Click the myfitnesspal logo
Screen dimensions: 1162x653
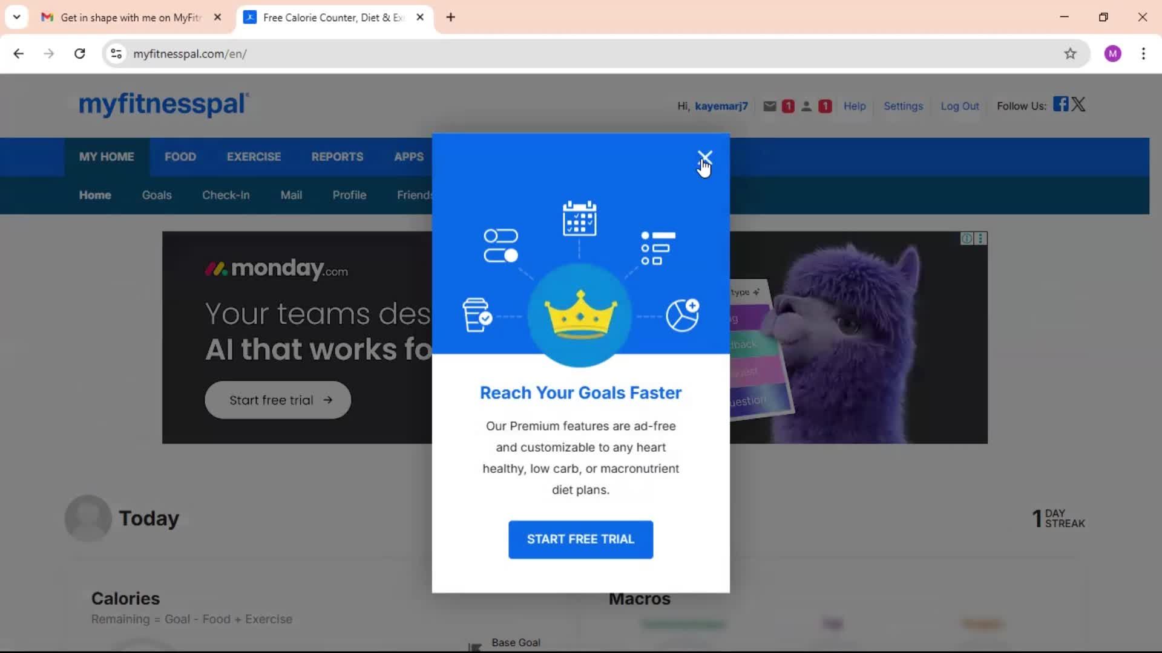[x=164, y=104]
